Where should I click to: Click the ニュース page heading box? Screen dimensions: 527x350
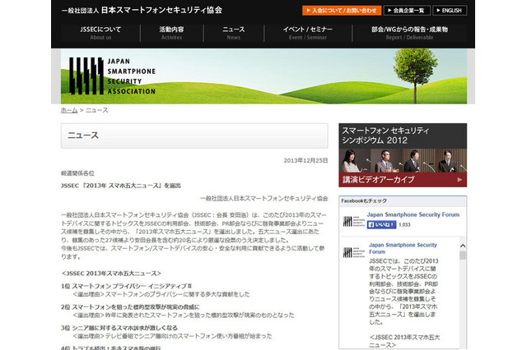coord(194,136)
